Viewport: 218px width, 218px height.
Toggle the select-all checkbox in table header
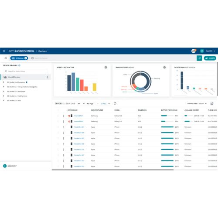pyautogui.click(x=58, y=110)
